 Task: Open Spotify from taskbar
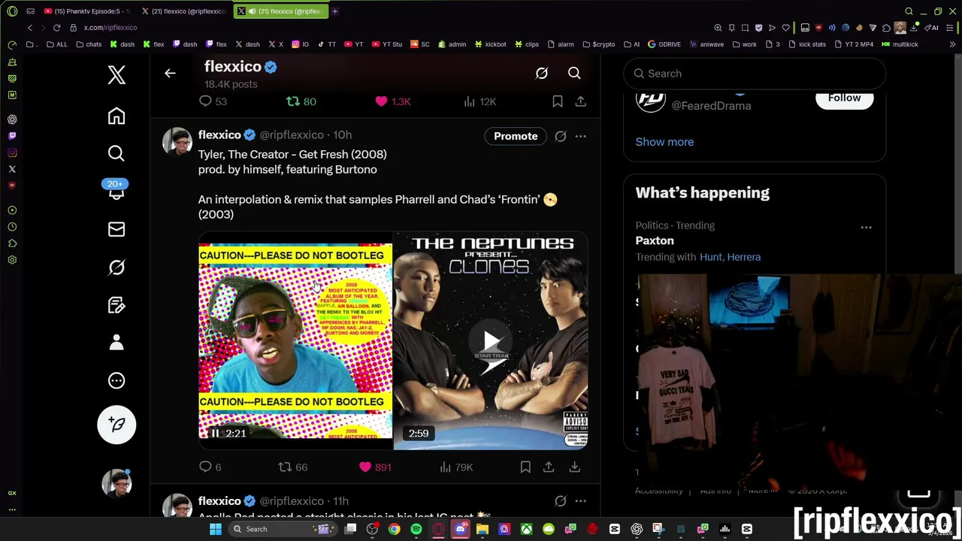[416, 529]
